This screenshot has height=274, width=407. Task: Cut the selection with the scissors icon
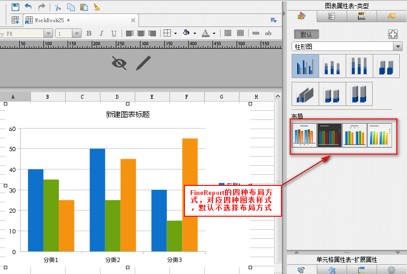pyautogui.click(x=57, y=7)
